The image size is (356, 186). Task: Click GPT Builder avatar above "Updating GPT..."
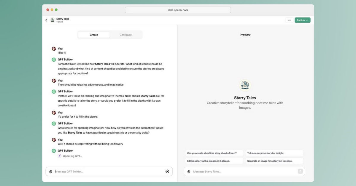tap(54, 151)
